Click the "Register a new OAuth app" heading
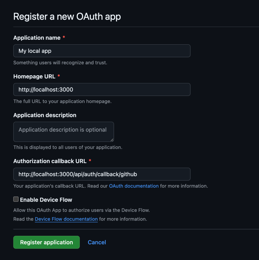This screenshot has height=260, width=259. coord(67,17)
